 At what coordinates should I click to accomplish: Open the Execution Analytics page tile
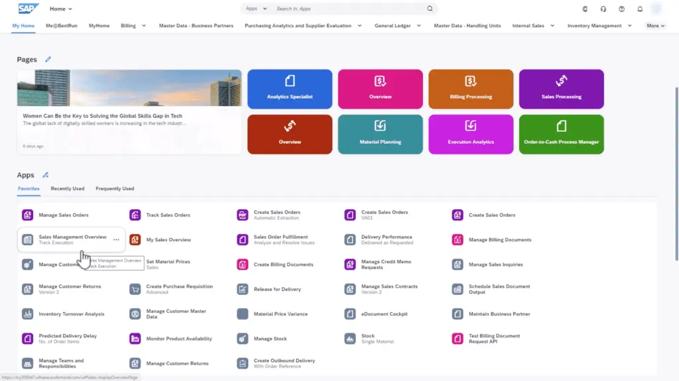pos(471,135)
